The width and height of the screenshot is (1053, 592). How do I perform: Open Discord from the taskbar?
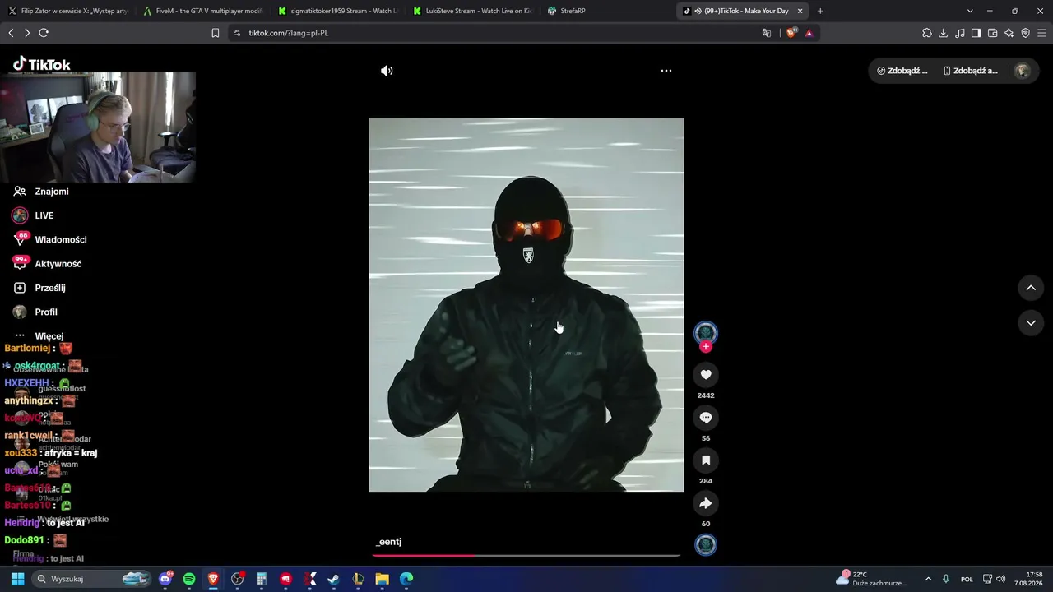click(x=166, y=579)
